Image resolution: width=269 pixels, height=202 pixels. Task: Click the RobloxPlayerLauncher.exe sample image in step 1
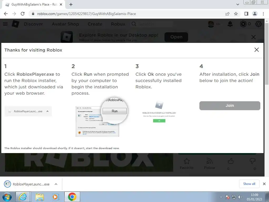click(28, 111)
